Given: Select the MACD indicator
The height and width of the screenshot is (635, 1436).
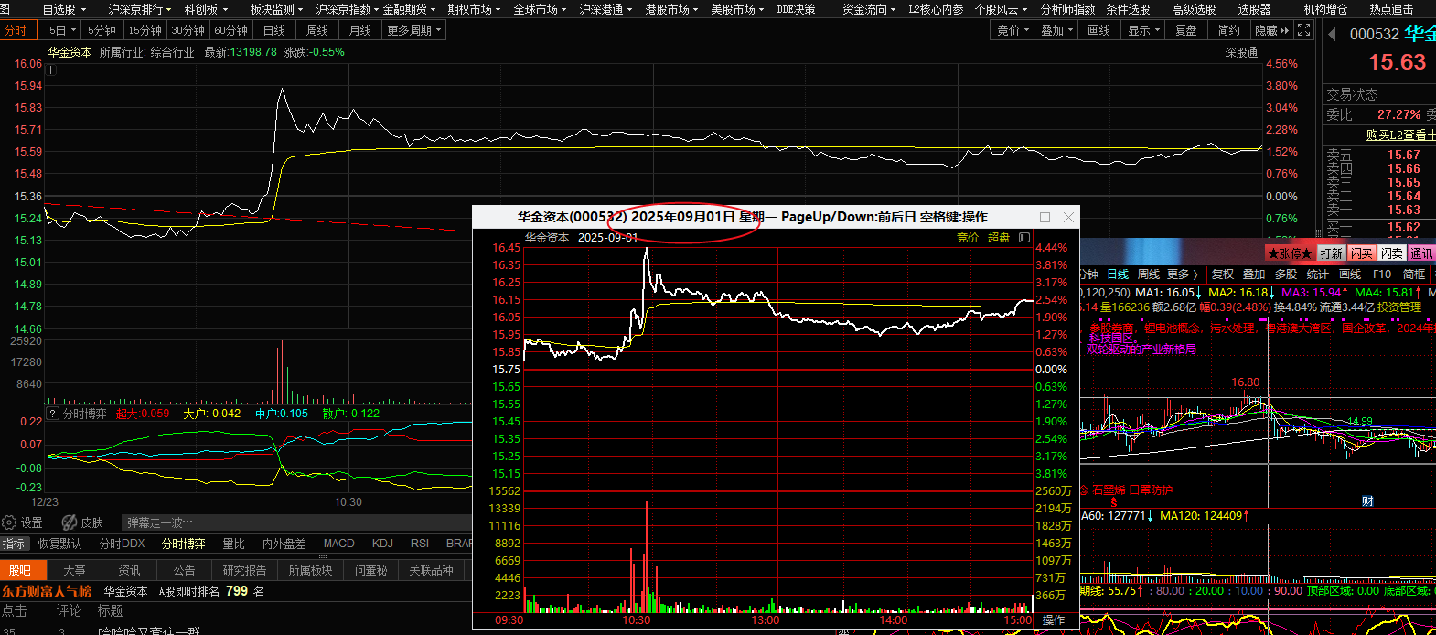Looking at the screenshot, I should [x=339, y=544].
